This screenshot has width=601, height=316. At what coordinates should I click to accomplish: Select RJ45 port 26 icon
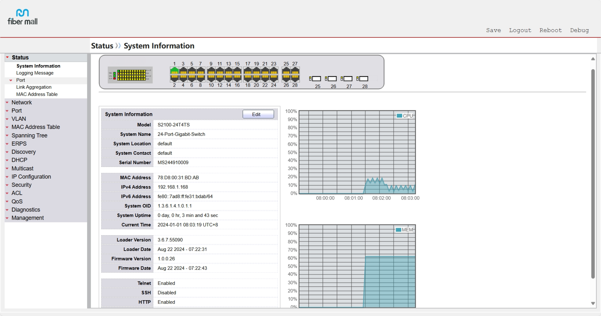[286, 78]
